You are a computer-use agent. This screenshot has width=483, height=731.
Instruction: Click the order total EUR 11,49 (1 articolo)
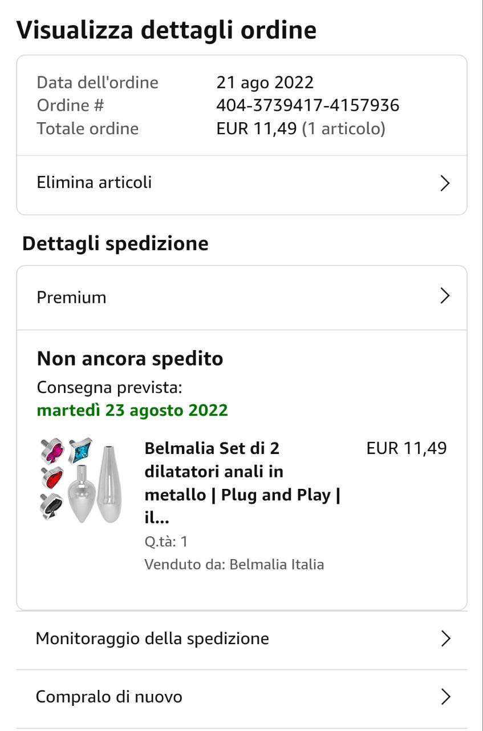(301, 129)
